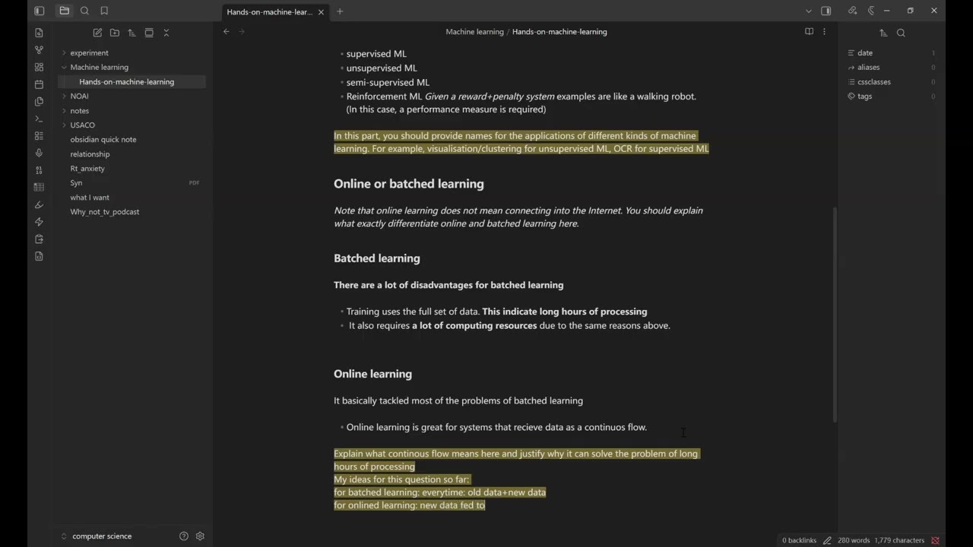Toggle the right sidebar
The width and height of the screenshot is (973, 547).
tap(826, 11)
